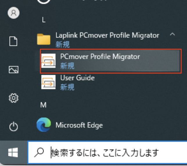Click the Microsoft Edge icon
The width and height of the screenshot is (187, 166).
(44, 125)
